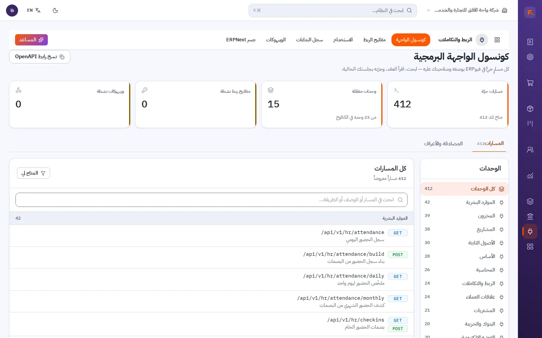
Task: Open the user avatar menu
Action: coord(12,11)
